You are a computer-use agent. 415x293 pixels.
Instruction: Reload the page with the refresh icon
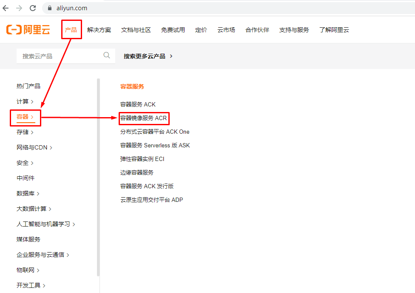(x=33, y=8)
